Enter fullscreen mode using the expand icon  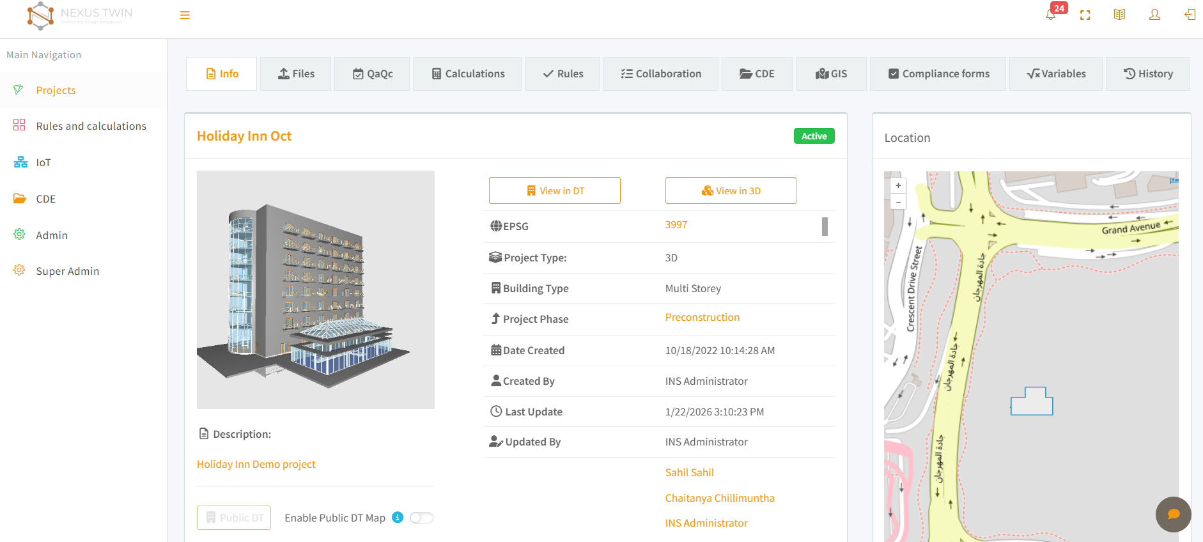[1085, 15]
